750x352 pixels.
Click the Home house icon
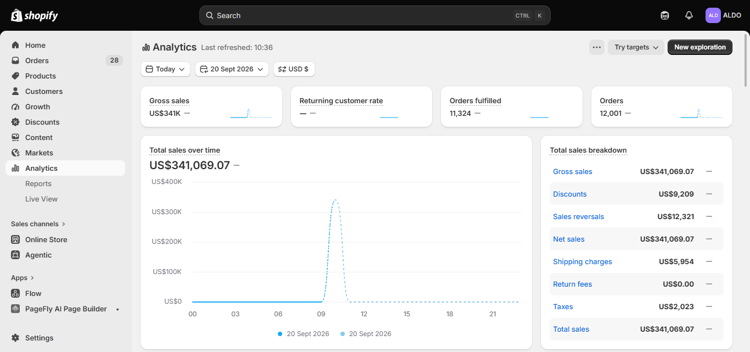pos(15,45)
